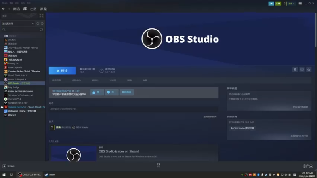Open OBS Studio is now on Steam! news
This screenshot has height=178, width=317.
(118, 151)
